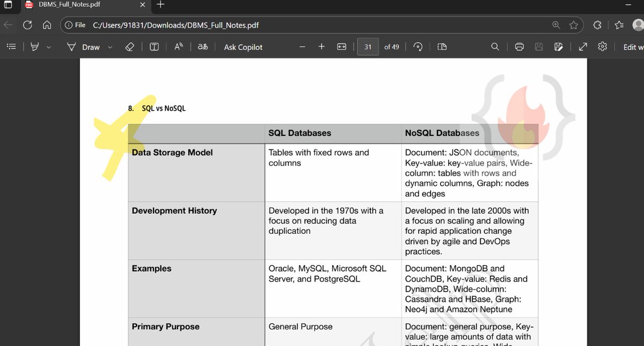Rotate the PDF page

[418, 47]
